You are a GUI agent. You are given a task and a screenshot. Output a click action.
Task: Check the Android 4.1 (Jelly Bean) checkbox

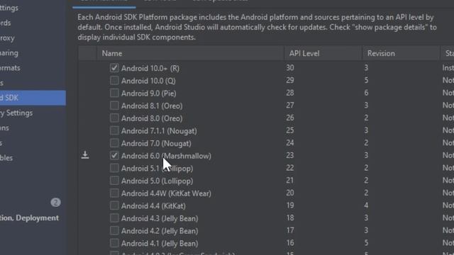(x=114, y=243)
